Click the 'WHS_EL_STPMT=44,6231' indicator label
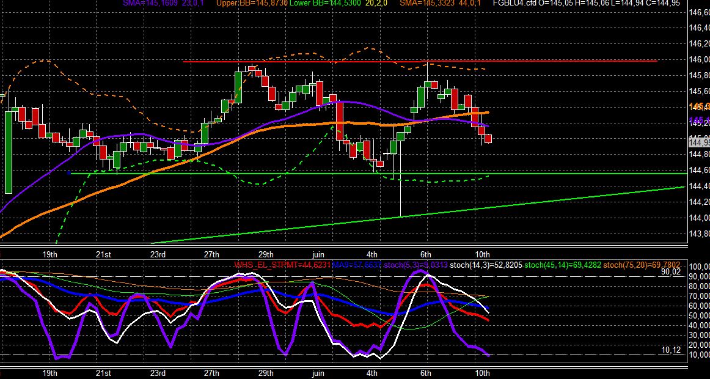The height and width of the screenshot is (379, 710). pyautogui.click(x=282, y=265)
